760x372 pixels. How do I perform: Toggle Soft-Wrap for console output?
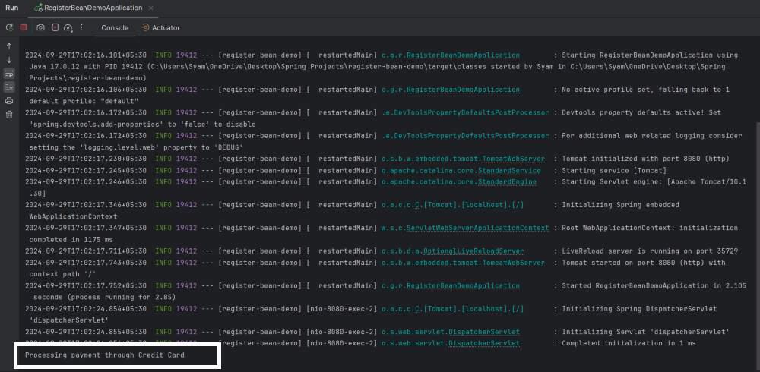pos(9,74)
